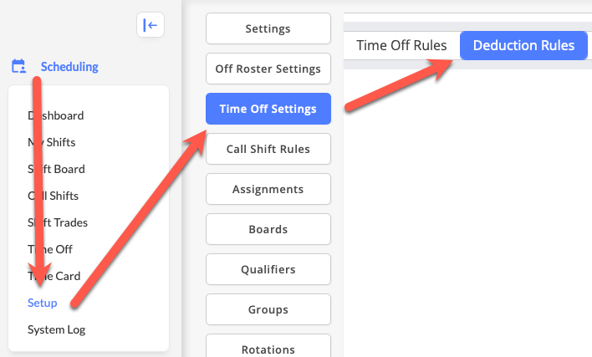
Task: Open Dashboard in the sidebar
Action: pos(56,115)
